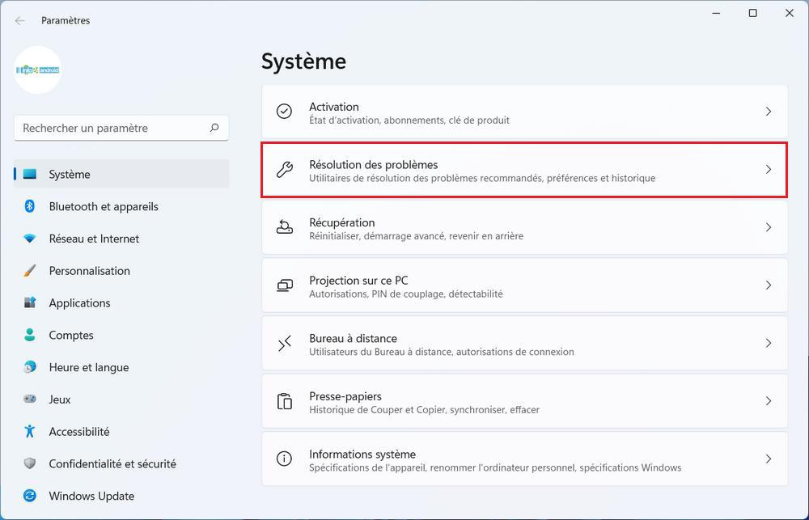Click the Paramètres window title
Image resolution: width=809 pixels, height=520 pixels.
point(66,21)
